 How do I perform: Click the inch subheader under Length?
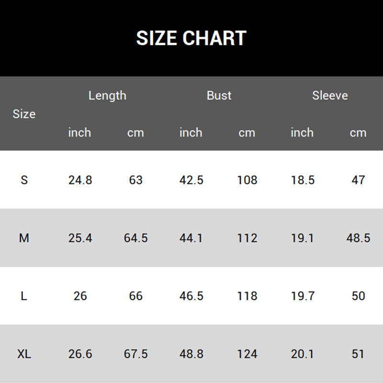click(79, 133)
